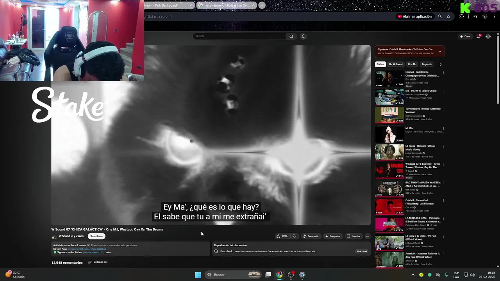Click the Crear button
The image size is (500, 281).
coord(465,36)
